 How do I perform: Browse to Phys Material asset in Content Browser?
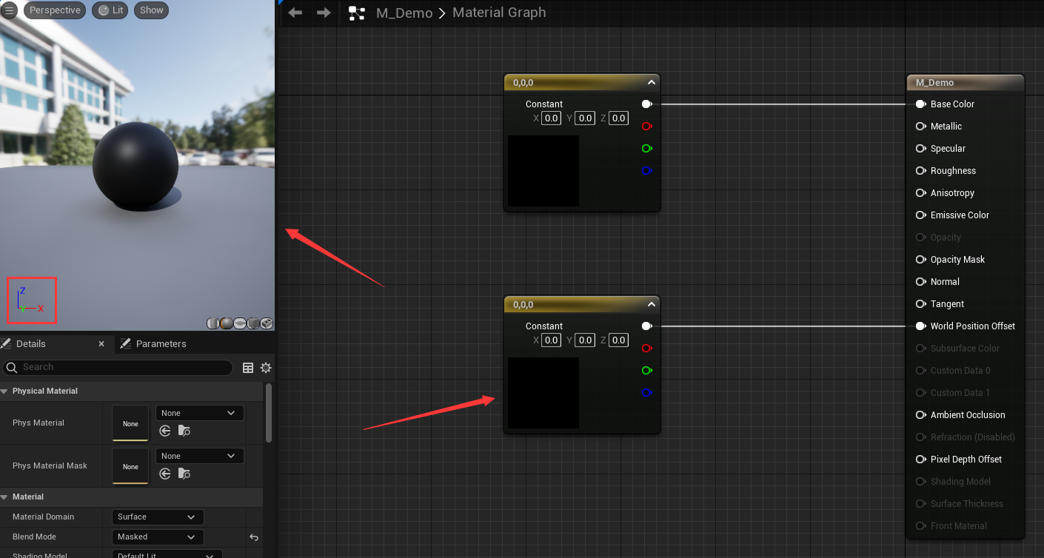click(x=184, y=431)
